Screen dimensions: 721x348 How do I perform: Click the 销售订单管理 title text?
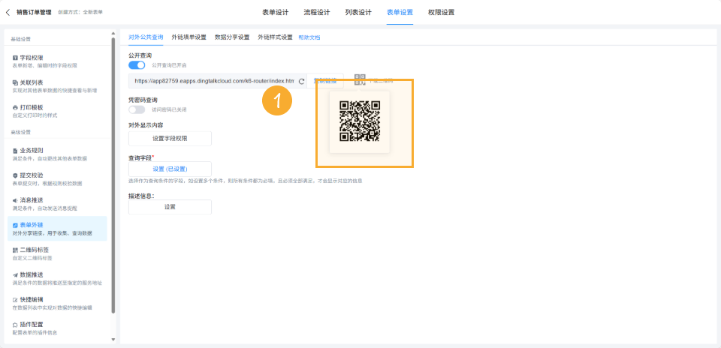(34, 13)
